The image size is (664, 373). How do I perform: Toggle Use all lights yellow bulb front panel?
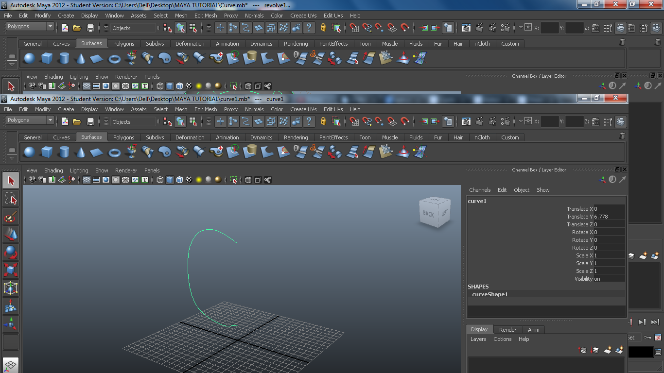click(199, 180)
